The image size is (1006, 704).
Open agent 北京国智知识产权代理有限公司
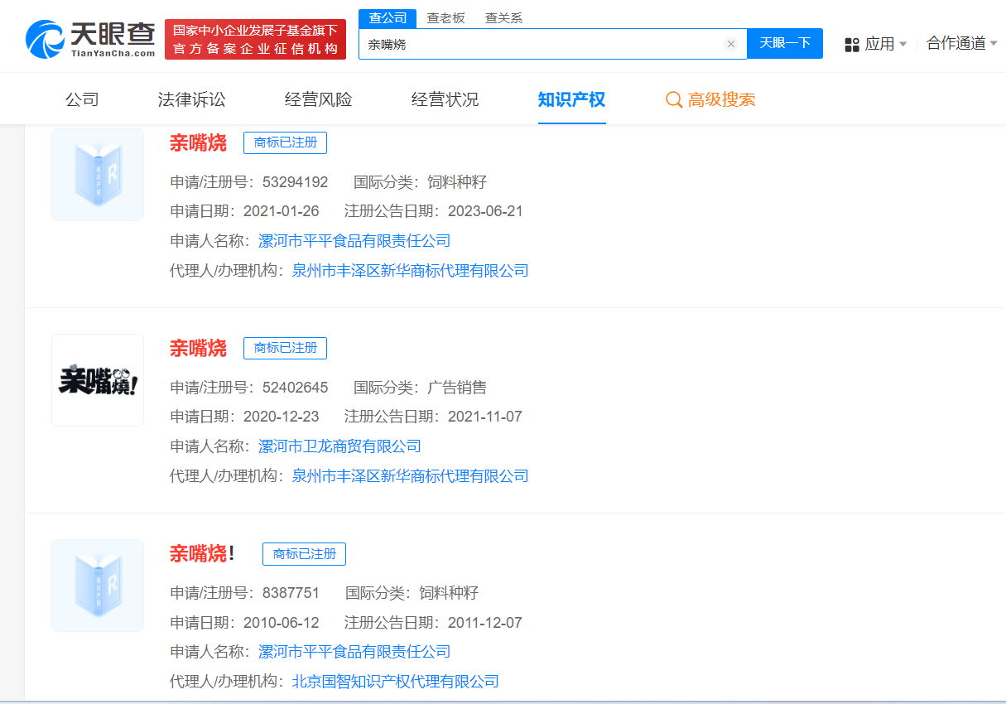click(x=395, y=682)
